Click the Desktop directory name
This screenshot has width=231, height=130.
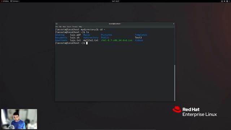60,35
